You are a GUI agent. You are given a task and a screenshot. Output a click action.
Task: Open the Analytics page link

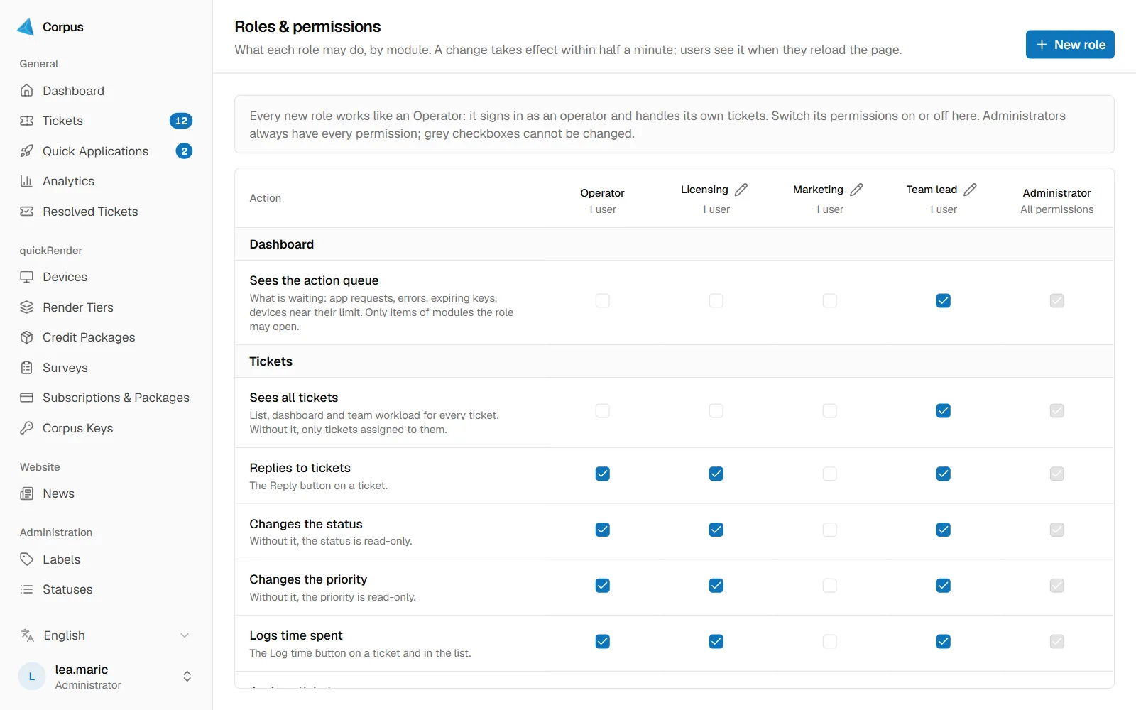pos(106,181)
